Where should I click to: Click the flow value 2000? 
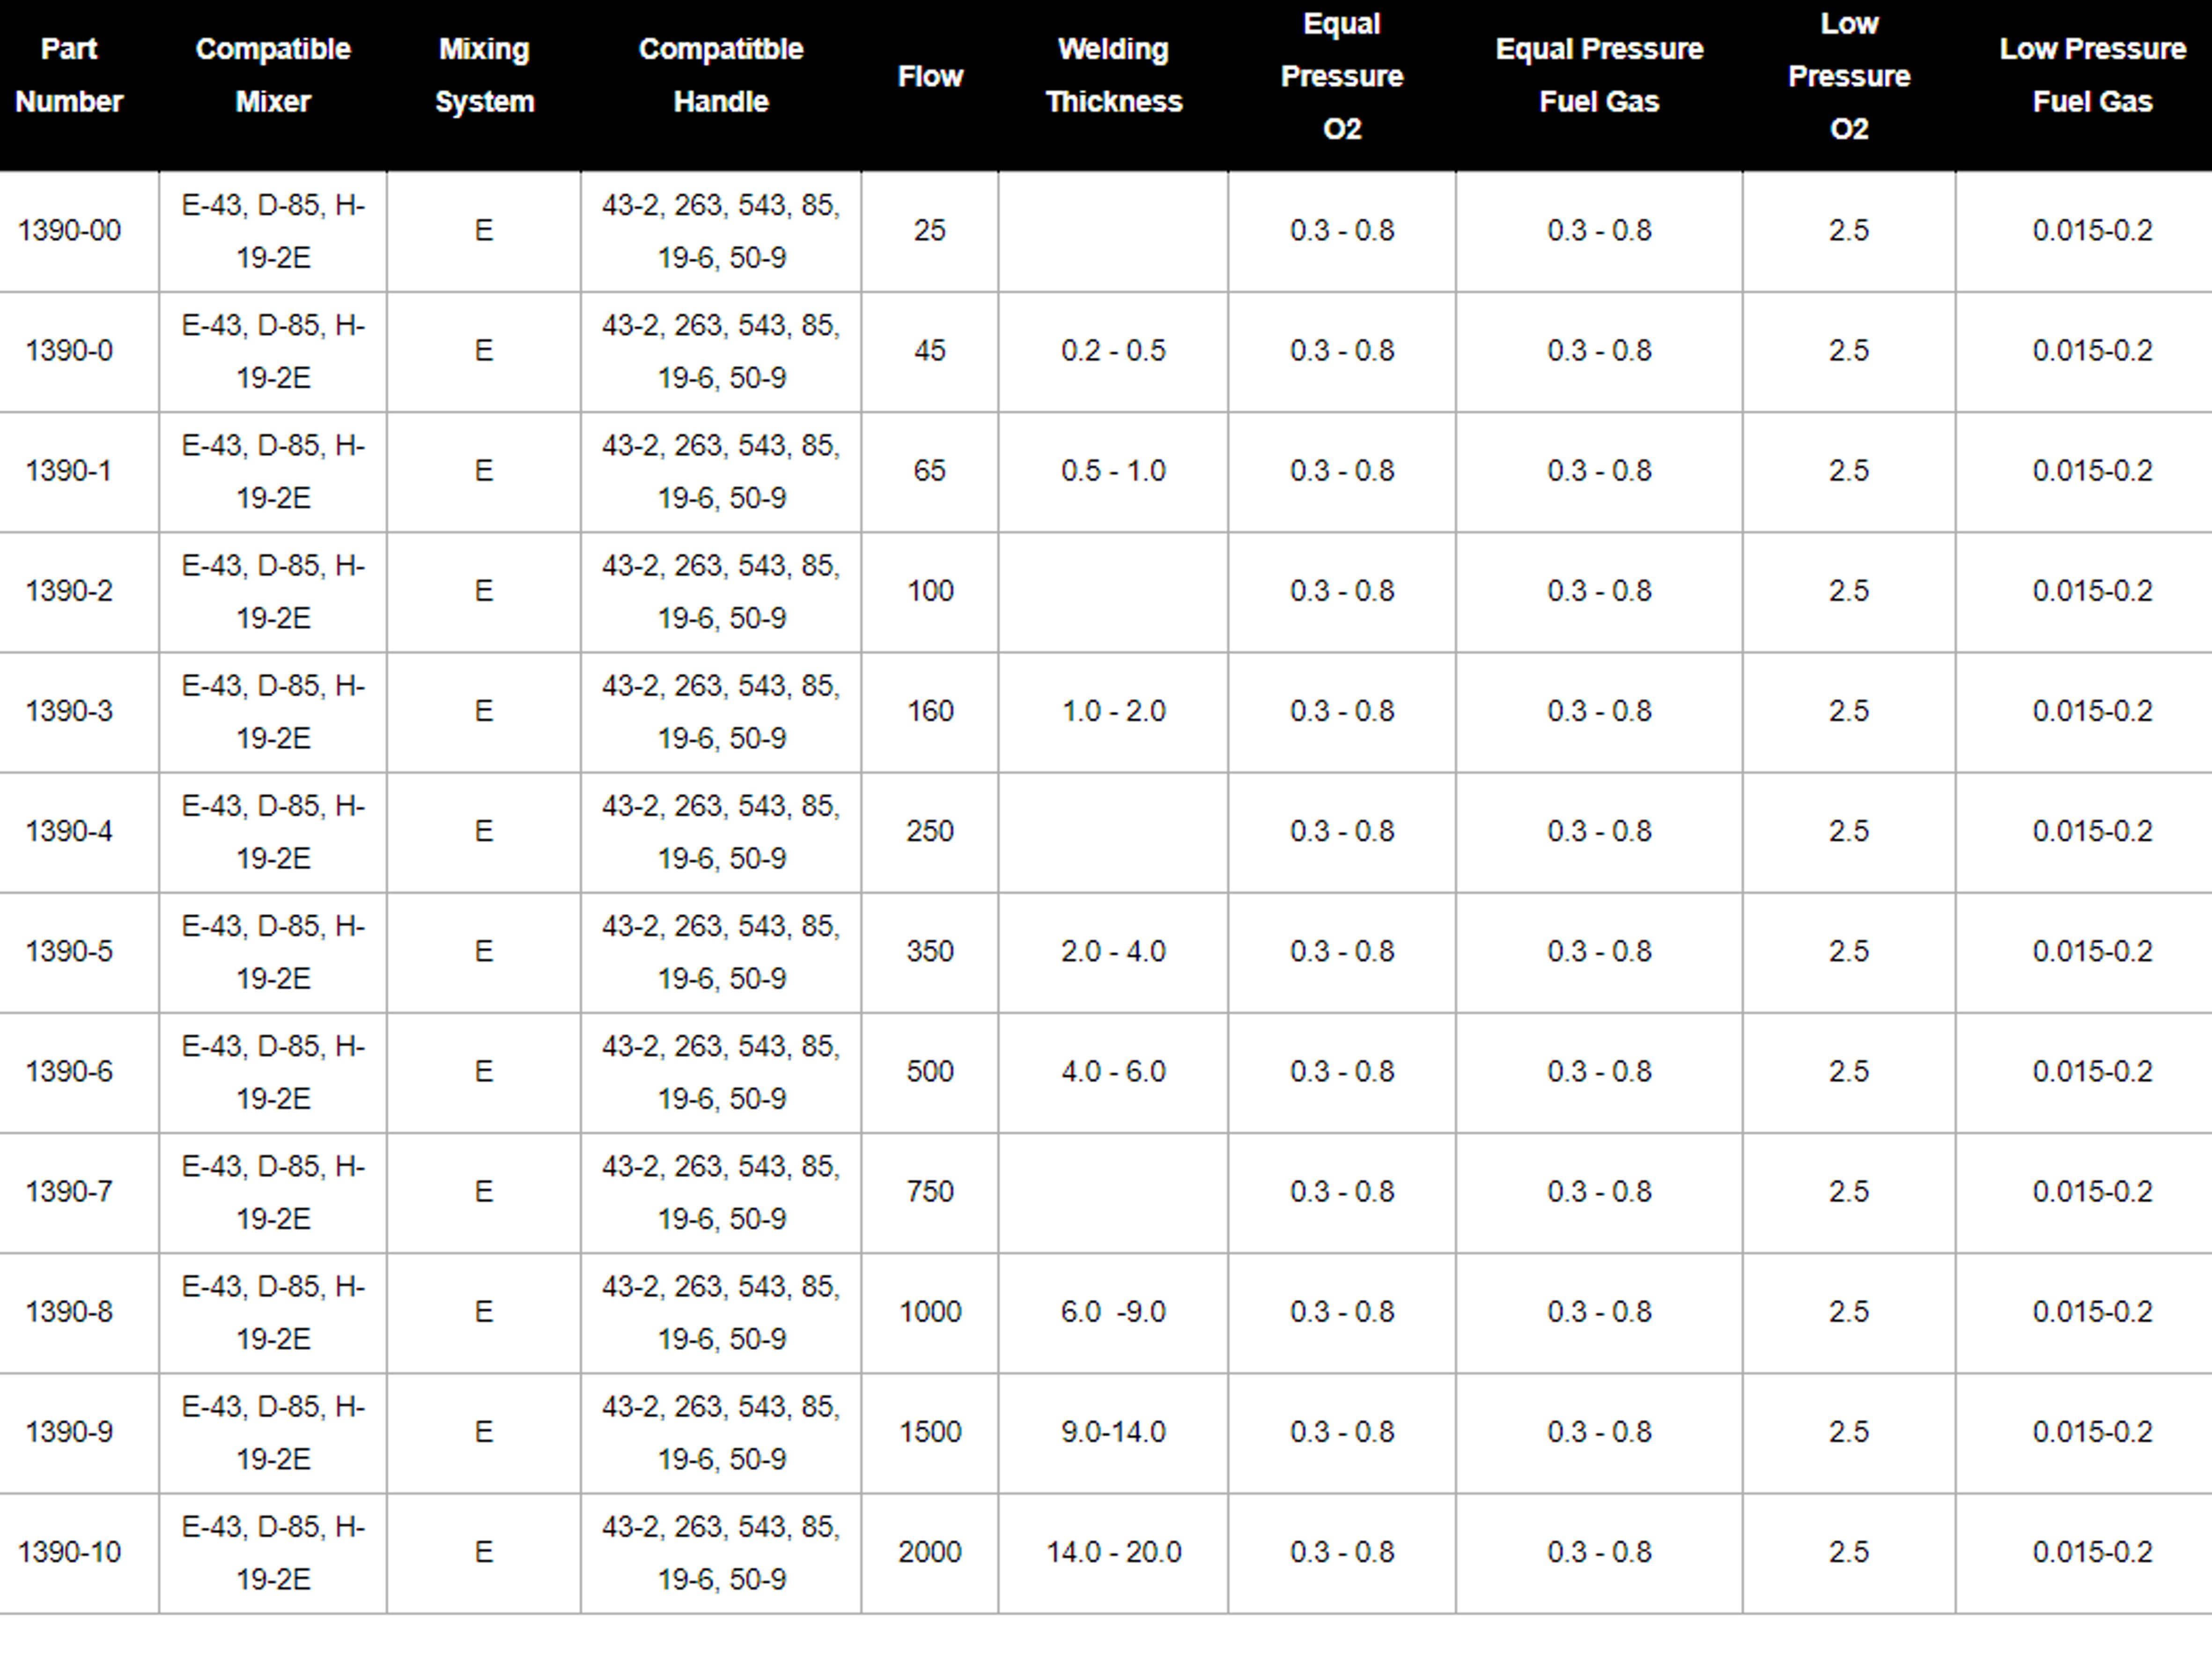click(930, 1552)
